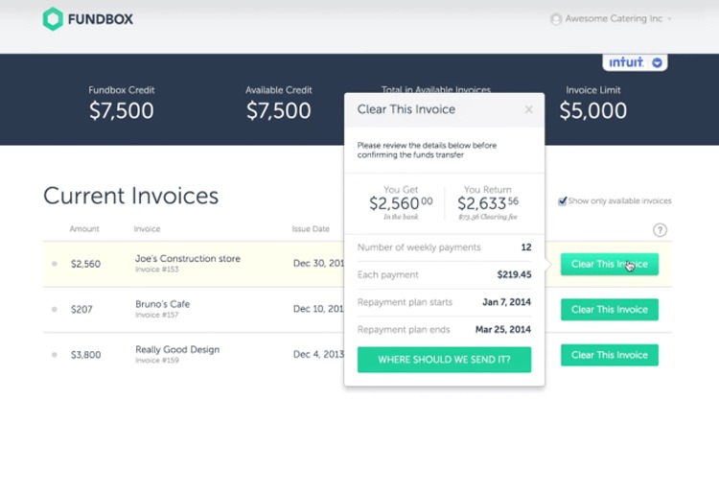
Task: Click the status dot beside $3,800
Action: coord(54,355)
